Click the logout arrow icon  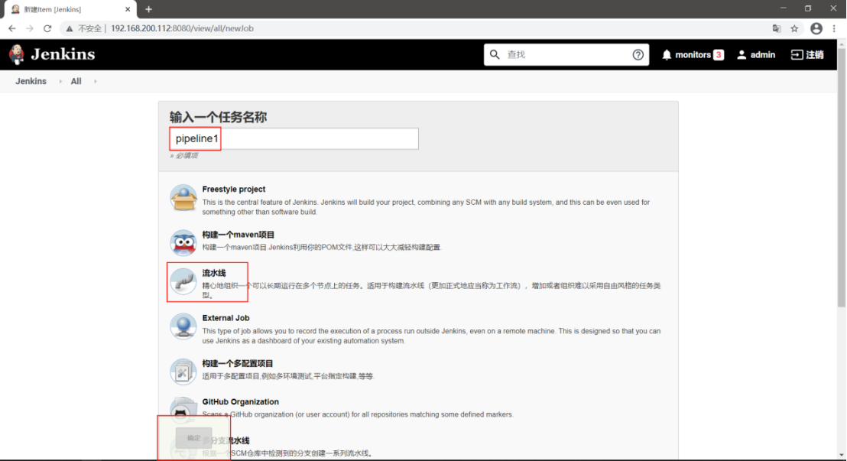click(x=797, y=54)
